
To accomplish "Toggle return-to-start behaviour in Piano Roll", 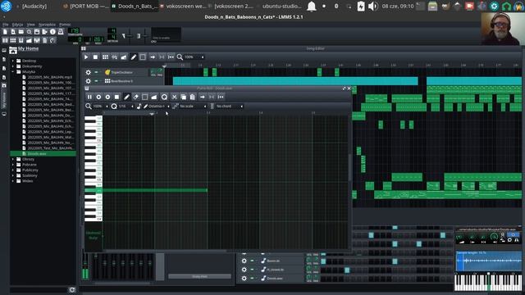I will [x=221, y=97].
